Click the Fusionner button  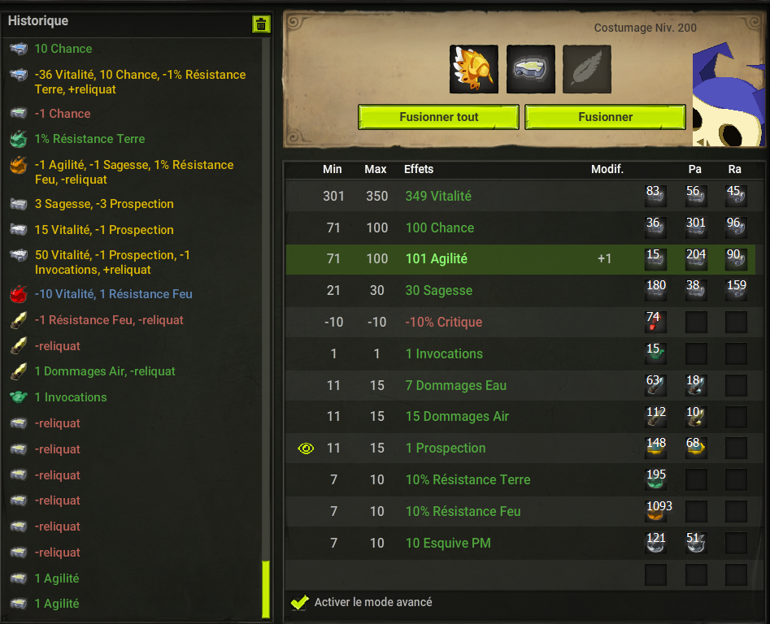coord(605,117)
